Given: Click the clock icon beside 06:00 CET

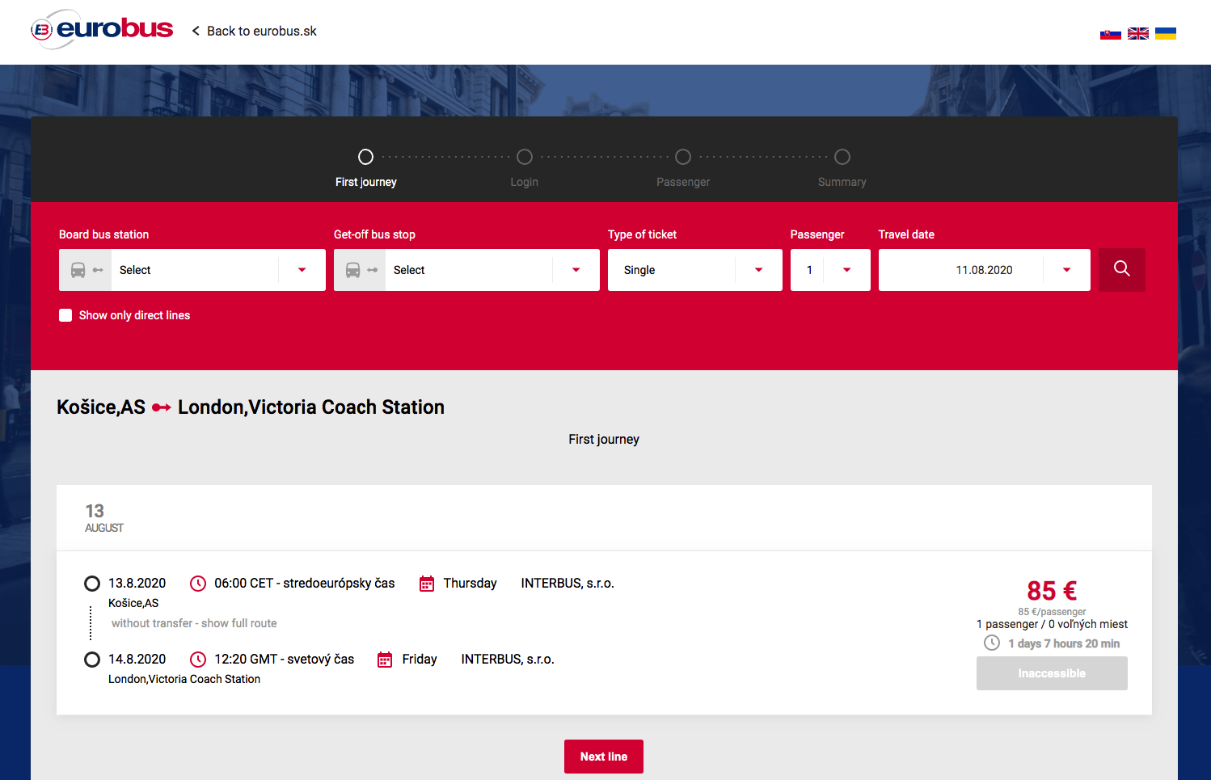Looking at the screenshot, I should (x=198, y=584).
